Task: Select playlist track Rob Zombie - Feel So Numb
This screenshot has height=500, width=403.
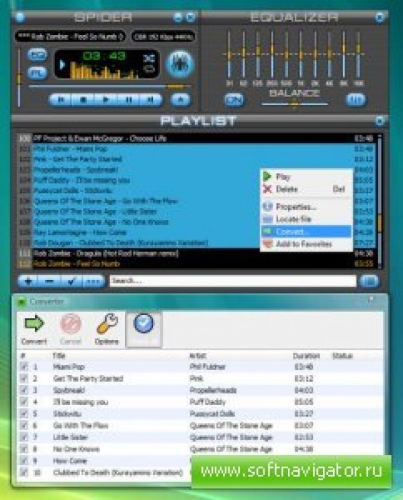Action: 196,264
